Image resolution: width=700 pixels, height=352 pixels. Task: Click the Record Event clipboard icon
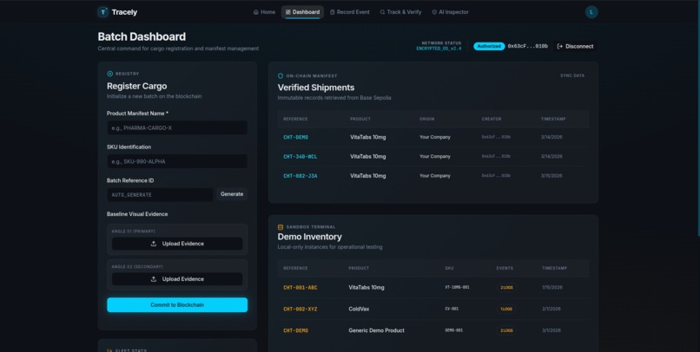click(332, 12)
